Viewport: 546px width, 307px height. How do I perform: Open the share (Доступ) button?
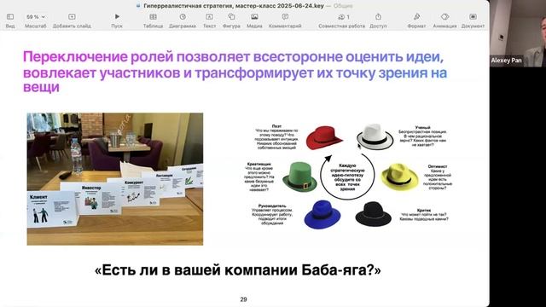(x=378, y=17)
